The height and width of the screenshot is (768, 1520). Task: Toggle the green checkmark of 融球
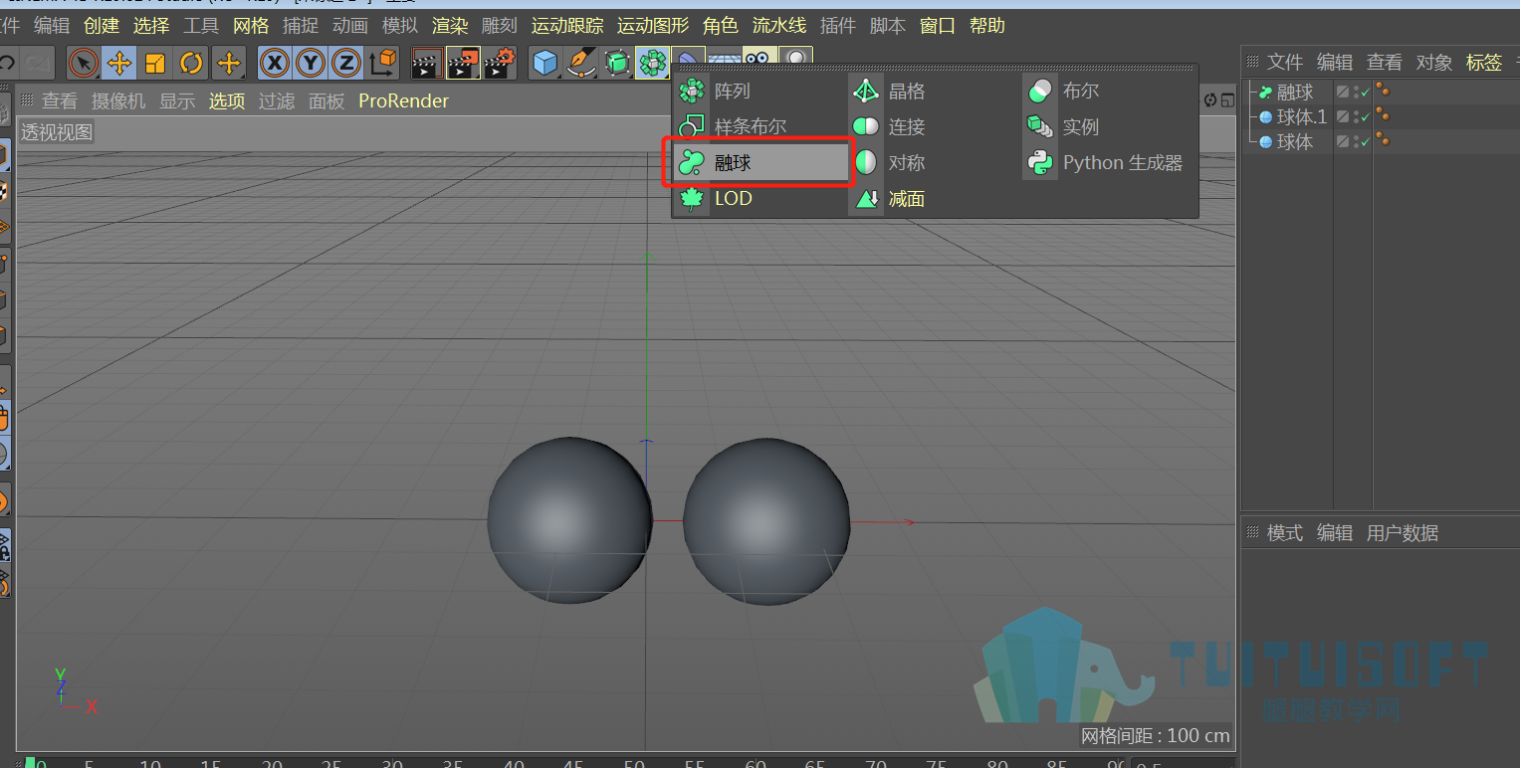click(1366, 93)
